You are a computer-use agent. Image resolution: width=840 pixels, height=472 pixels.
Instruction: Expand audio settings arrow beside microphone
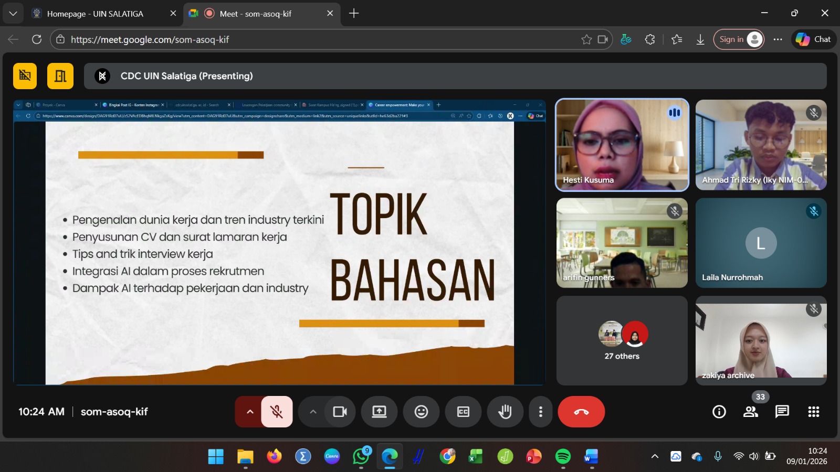[250, 412]
